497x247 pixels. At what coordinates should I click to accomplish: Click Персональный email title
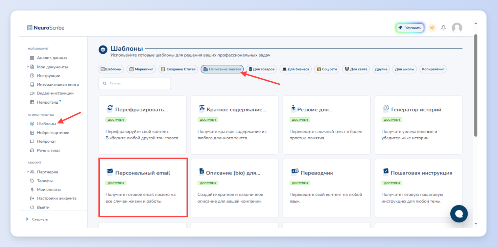point(143,173)
